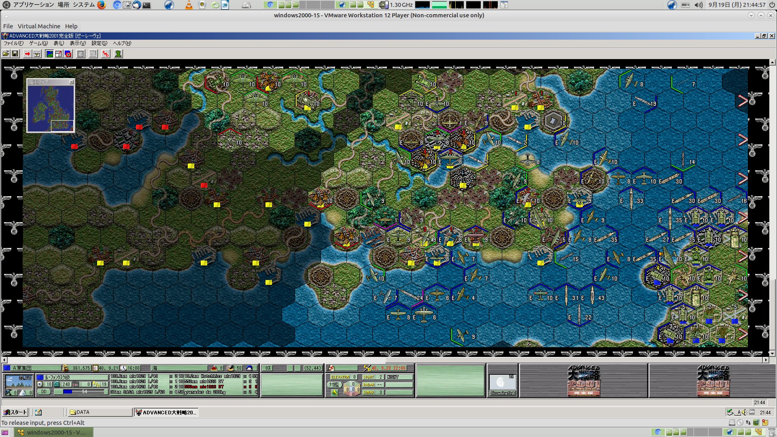
Task: Click the blue and red emblem toolbar icon
Action: point(68,54)
